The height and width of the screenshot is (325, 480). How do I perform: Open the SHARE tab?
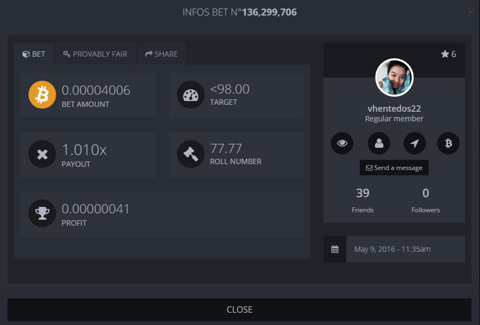click(x=161, y=54)
